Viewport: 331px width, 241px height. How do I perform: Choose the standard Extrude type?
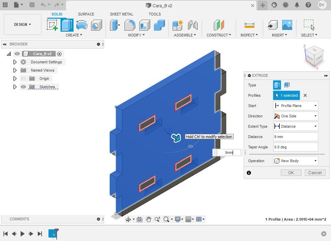277,85
